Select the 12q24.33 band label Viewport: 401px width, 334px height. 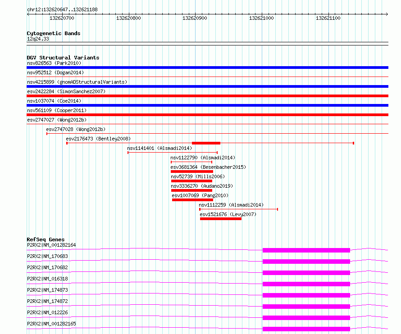pos(38,39)
